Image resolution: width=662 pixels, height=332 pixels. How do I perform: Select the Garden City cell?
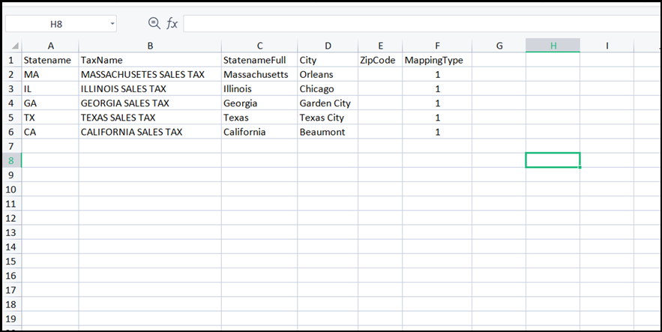pos(328,103)
